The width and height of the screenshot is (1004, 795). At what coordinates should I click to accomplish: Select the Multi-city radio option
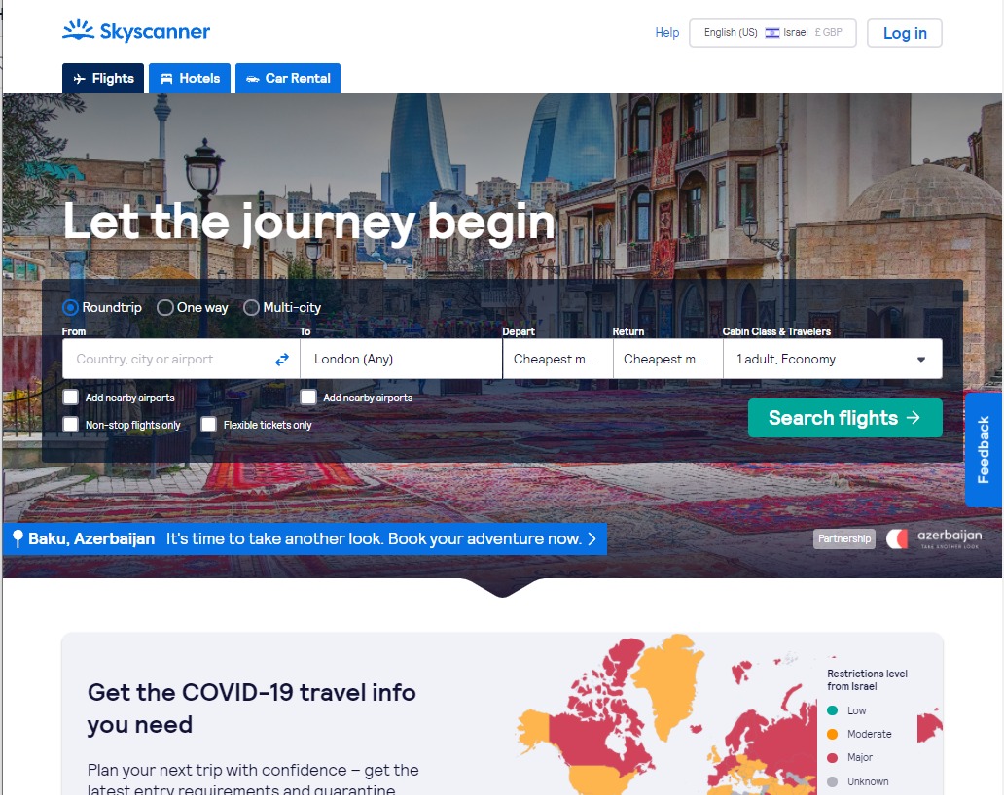click(x=251, y=308)
